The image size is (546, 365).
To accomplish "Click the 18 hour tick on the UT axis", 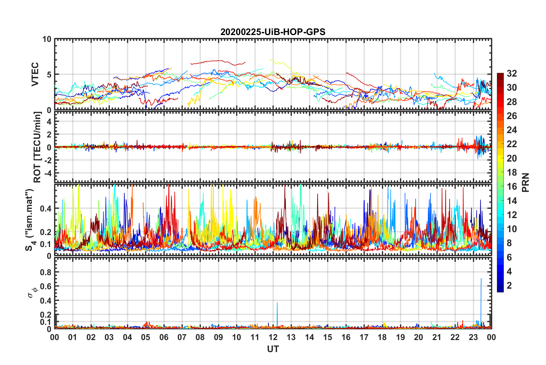I will (382, 337).
